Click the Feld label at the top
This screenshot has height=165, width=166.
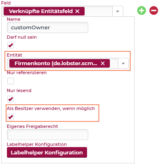[6, 3]
